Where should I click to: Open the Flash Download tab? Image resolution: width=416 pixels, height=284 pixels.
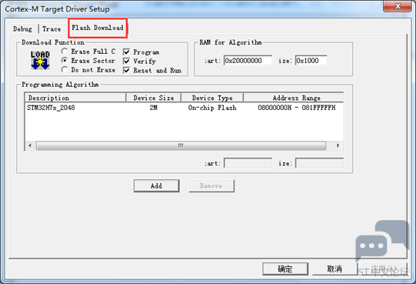point(98,28)
